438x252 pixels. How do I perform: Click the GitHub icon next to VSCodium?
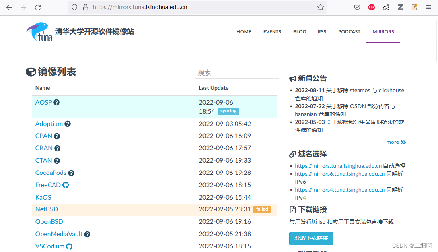[x=69, y=246]
